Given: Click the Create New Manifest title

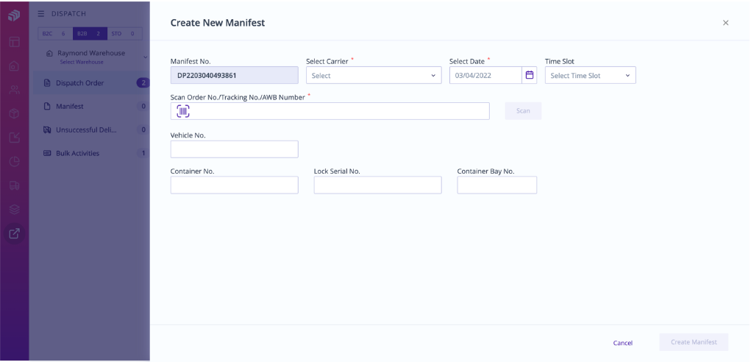Looking at the screenshot, I should (218, 23).
